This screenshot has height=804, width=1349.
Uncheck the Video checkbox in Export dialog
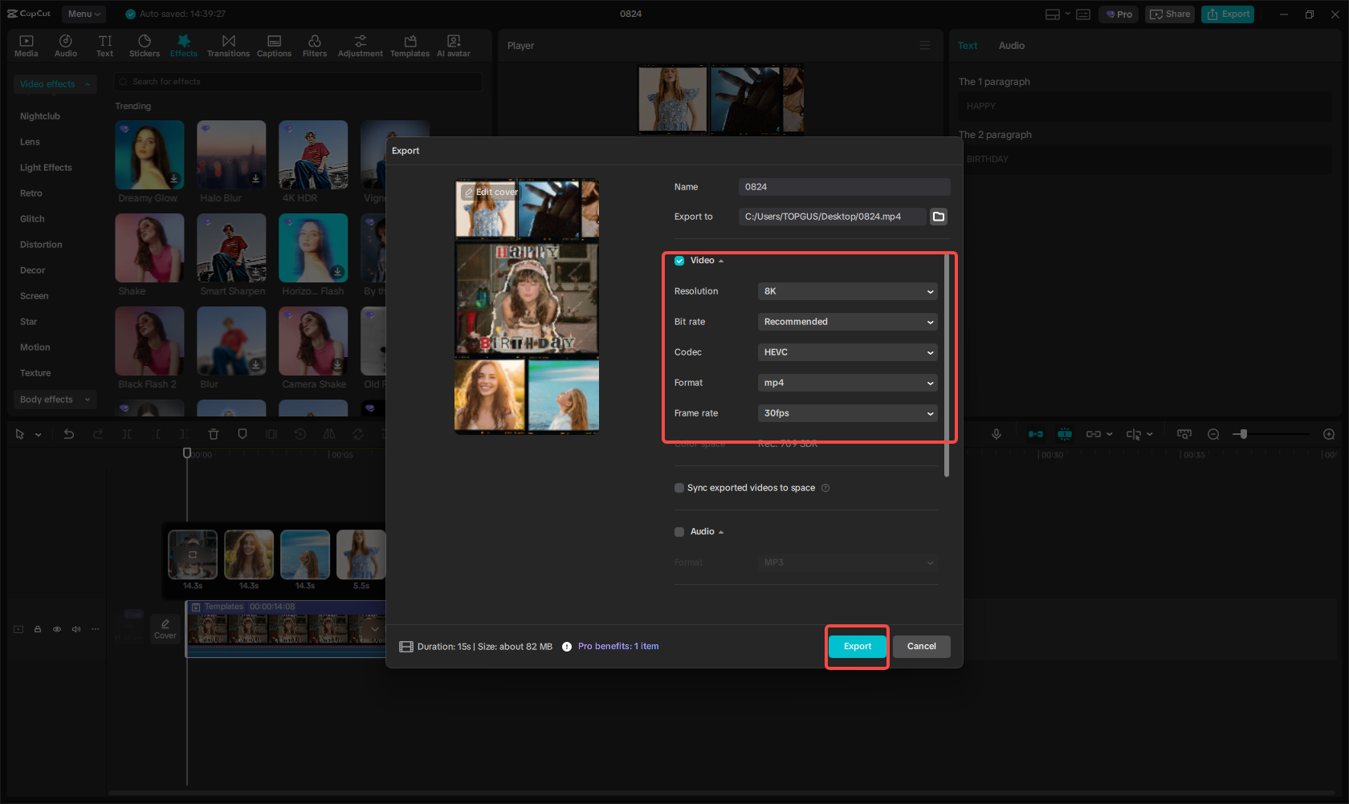(679, 260)
